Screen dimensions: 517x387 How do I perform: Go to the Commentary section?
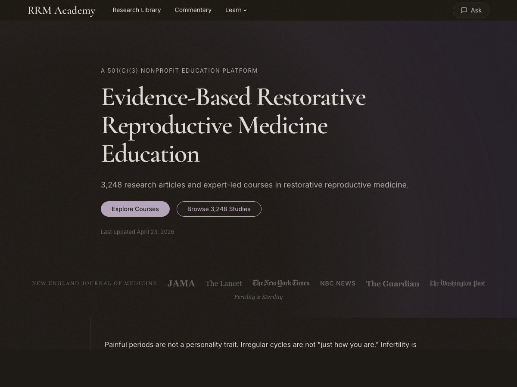pos(193,10)
